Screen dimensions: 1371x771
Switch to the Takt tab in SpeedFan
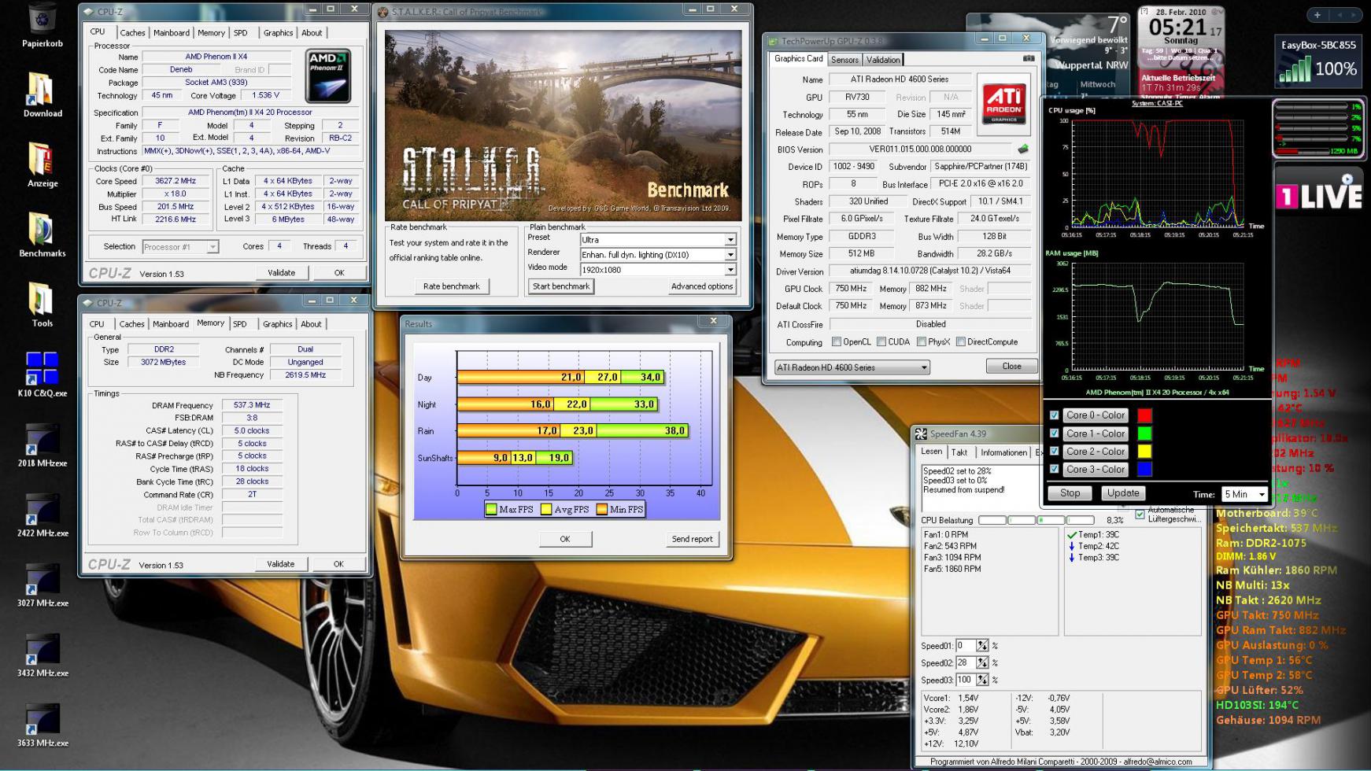click(959, 452)
